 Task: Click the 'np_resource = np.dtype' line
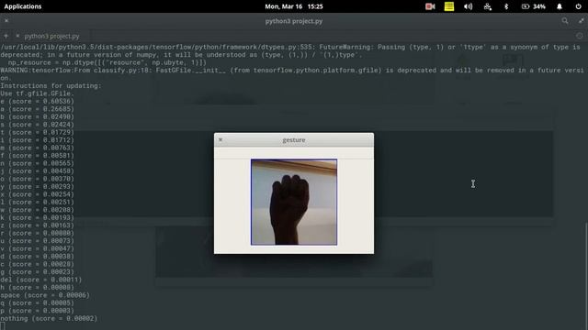click(107, 62)
